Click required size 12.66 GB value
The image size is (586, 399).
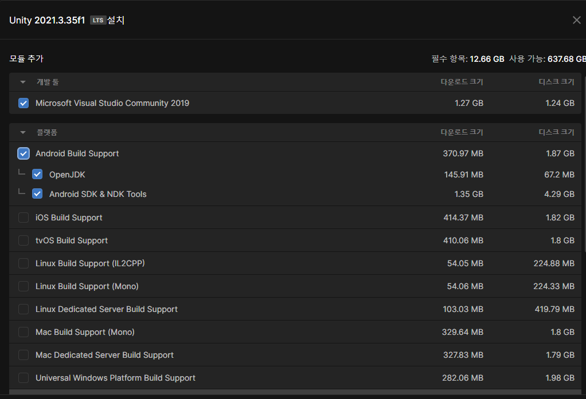(487, 59)
